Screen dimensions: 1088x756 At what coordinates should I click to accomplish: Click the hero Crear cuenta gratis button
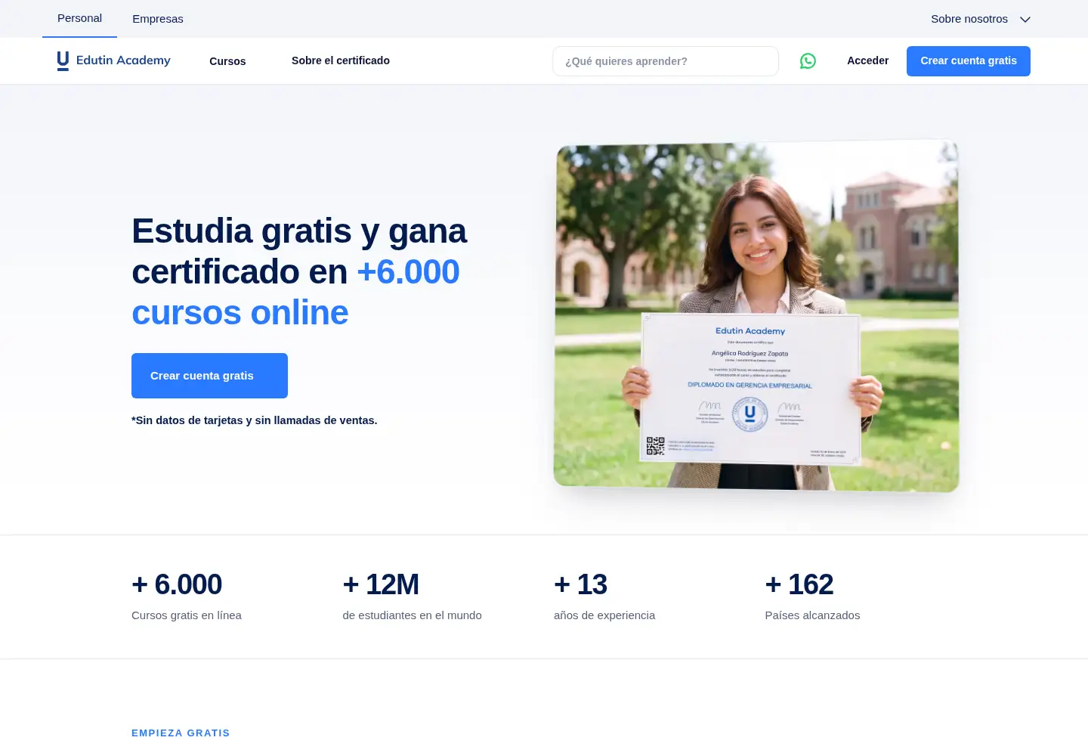point(209,376)
